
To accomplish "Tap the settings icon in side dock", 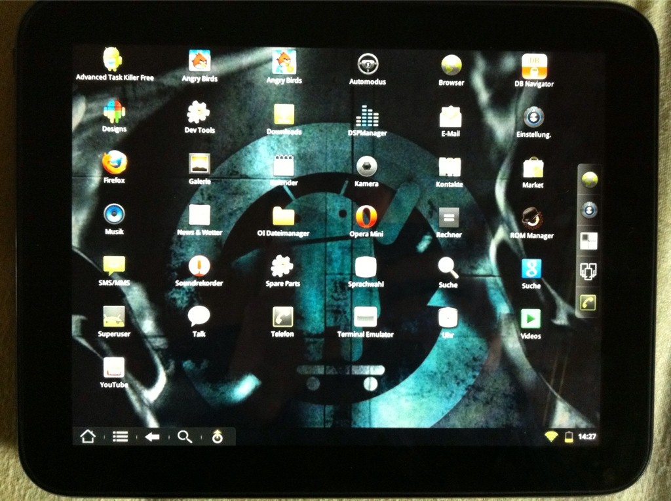I will [x=589, y=210].
